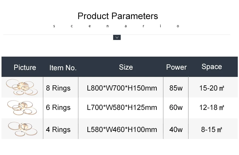Screen dimensions: 239x155
Task: Click the Space column header
Action: pos(212,67)
